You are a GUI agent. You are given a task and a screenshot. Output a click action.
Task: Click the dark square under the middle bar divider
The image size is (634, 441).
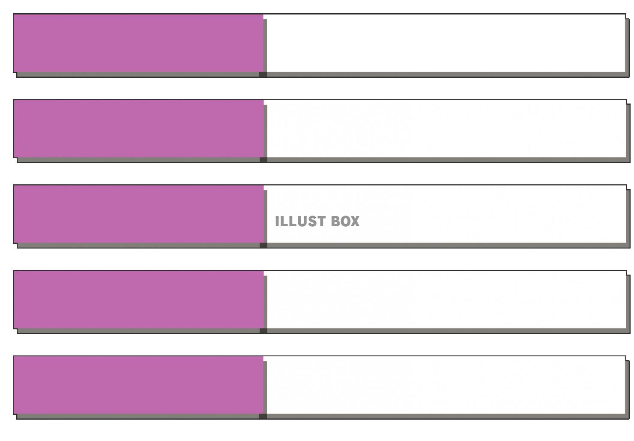point(263,246)
